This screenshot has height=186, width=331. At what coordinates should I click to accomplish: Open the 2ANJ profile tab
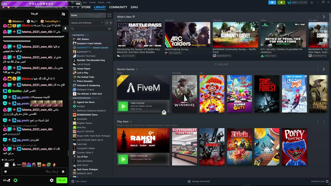pos(134,7)
